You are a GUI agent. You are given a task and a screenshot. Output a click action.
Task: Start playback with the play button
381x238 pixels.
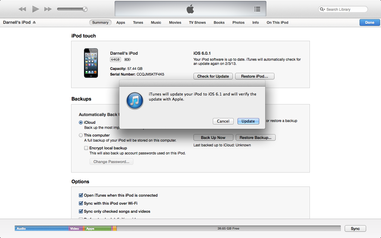point(36,9)
